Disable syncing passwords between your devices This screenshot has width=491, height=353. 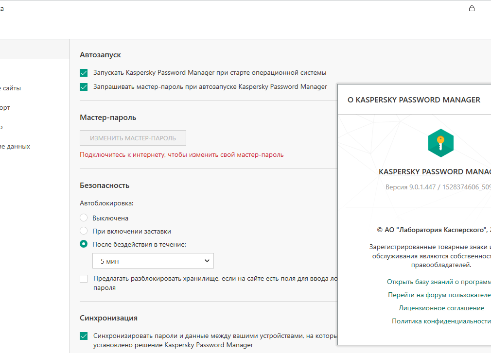[84, 336]
